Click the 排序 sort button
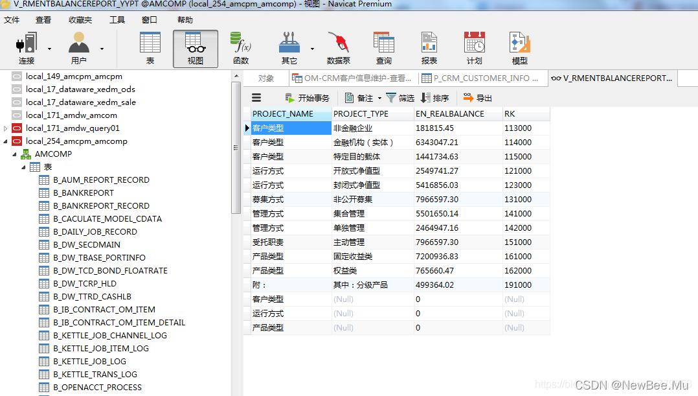 click(x=435, y=98)
